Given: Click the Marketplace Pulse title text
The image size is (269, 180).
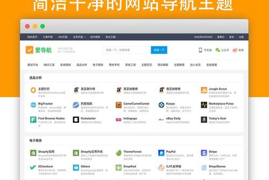Looking at the screenshot, I should coord(221,103).
